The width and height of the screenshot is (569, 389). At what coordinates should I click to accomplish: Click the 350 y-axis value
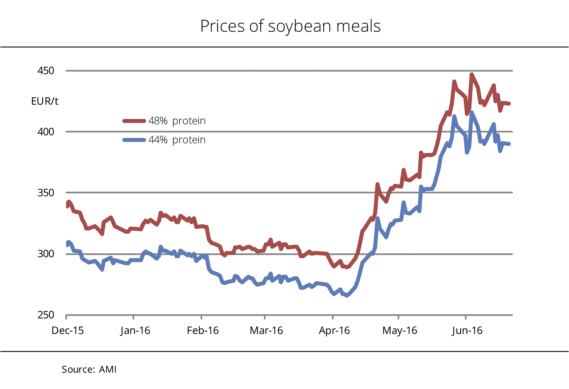pyautogui.click(x=46, y=193)
